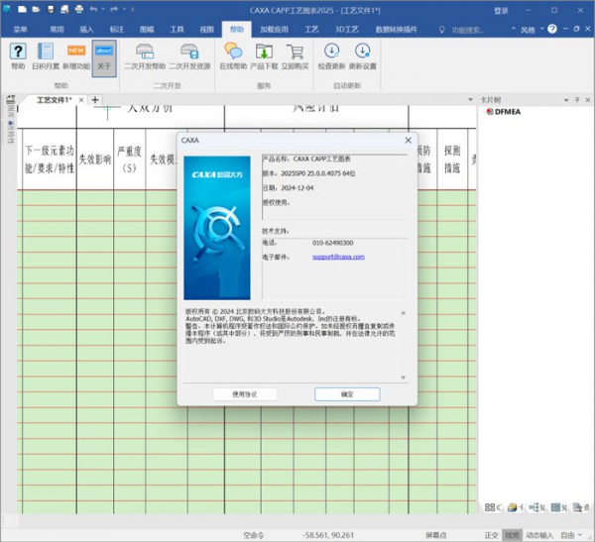Screen dimensions: 595x542
Task: Click the second bottom tab icon in card panel
Action: point(513,507)
